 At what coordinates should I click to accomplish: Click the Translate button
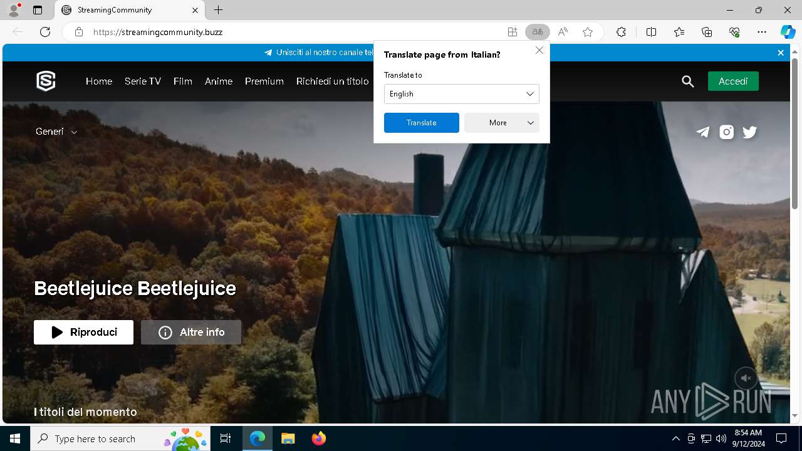(421, 123)
